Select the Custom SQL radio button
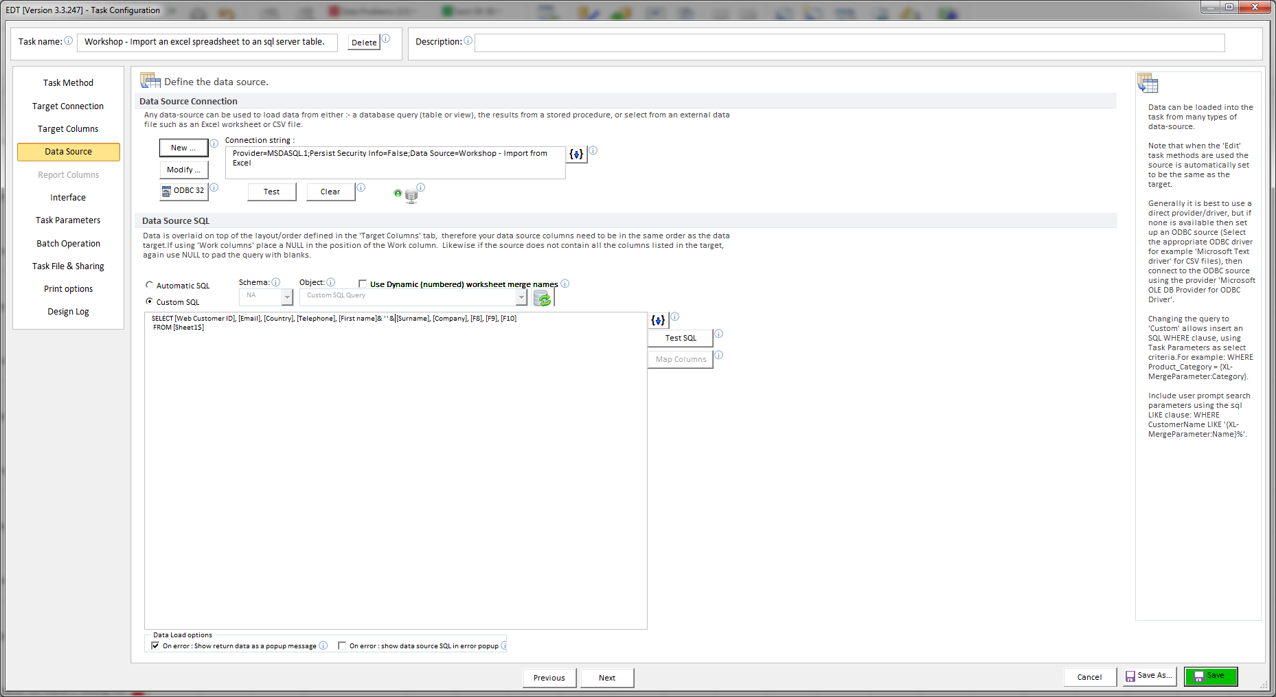The height and width of the screenshot is (697, 1276). [x=149, y=301]
